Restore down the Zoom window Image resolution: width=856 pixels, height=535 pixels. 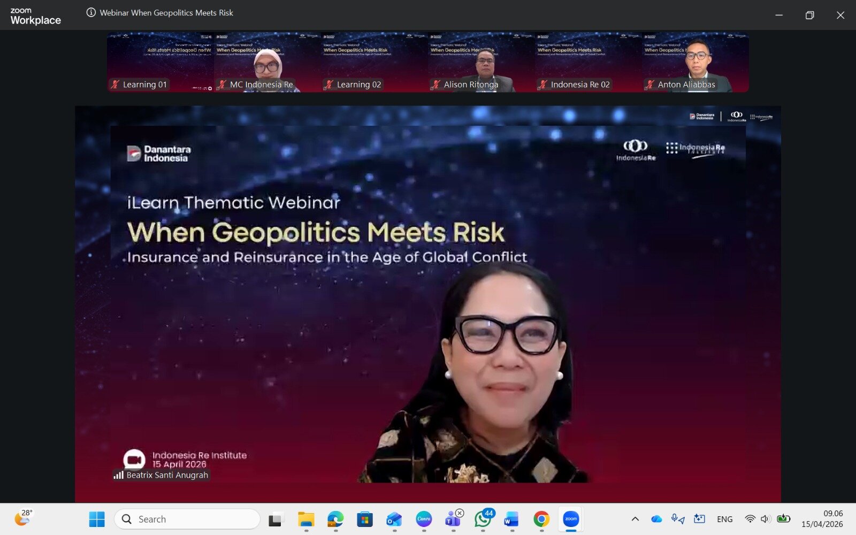tap(809, 15)
